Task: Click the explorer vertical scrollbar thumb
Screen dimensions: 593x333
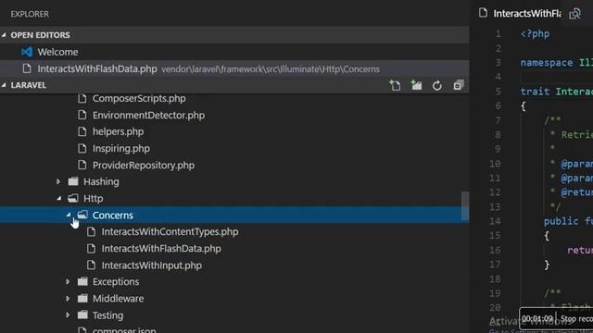Action: click(465, 207)
